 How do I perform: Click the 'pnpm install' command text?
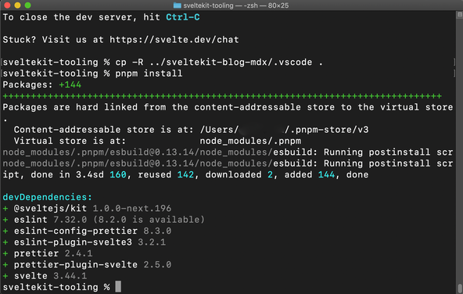(x=149, y=73)
